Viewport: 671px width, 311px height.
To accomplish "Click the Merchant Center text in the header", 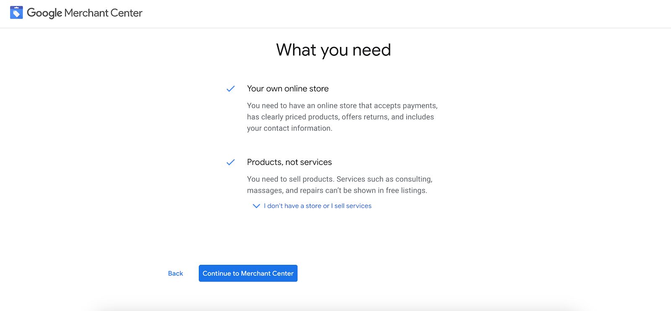I will tap(103, 13).
